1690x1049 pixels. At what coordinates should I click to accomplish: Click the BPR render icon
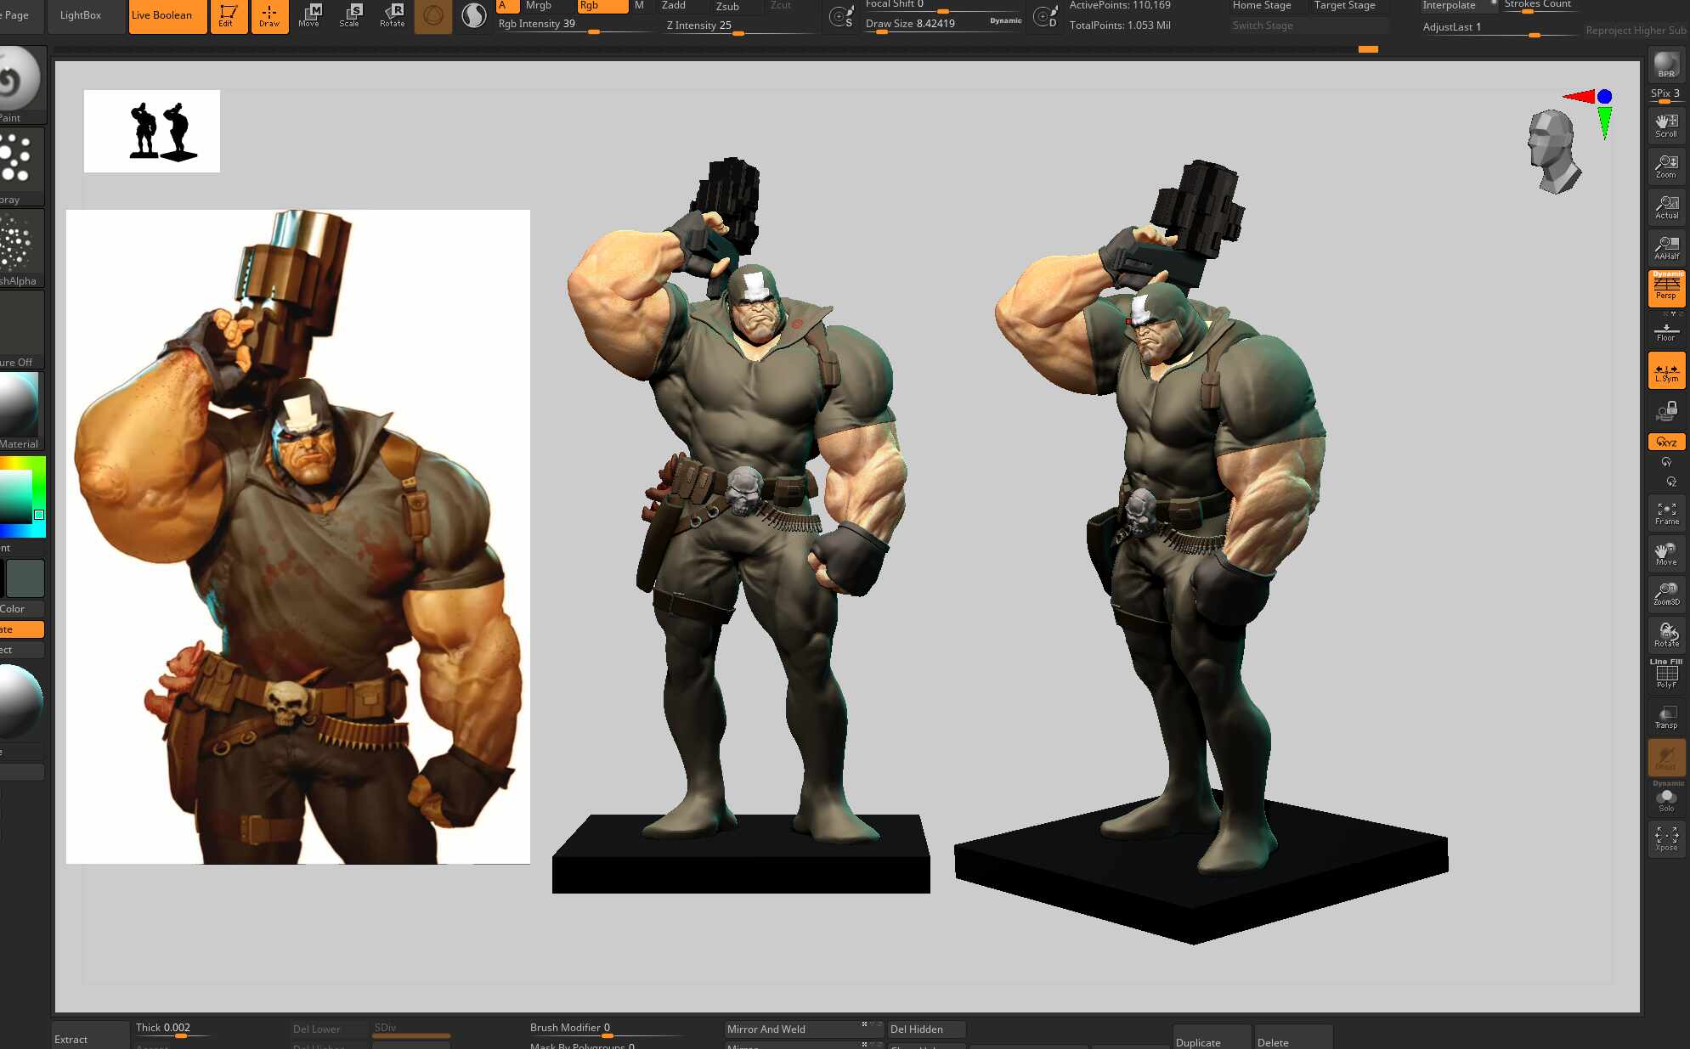pyautogui.click(x=1666, y=65)
